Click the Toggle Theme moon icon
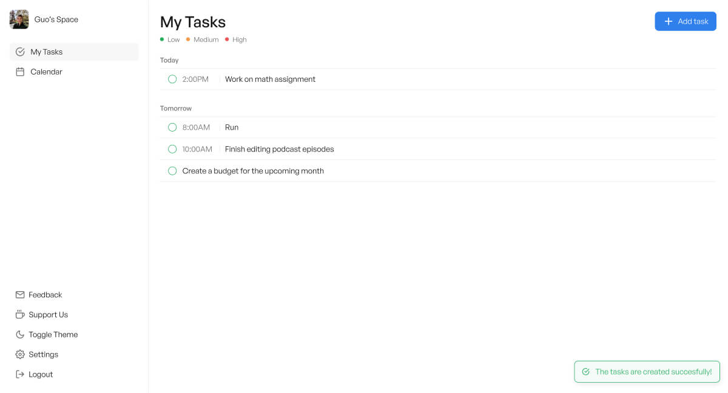Viewport: 728px width, 393px height. coord(20,335)
